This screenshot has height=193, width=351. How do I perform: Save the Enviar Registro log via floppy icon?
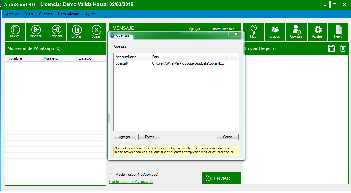coord(331,48)
